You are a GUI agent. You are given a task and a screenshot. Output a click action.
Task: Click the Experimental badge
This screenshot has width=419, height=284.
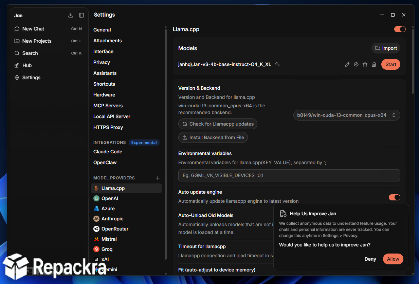(144, 143)
